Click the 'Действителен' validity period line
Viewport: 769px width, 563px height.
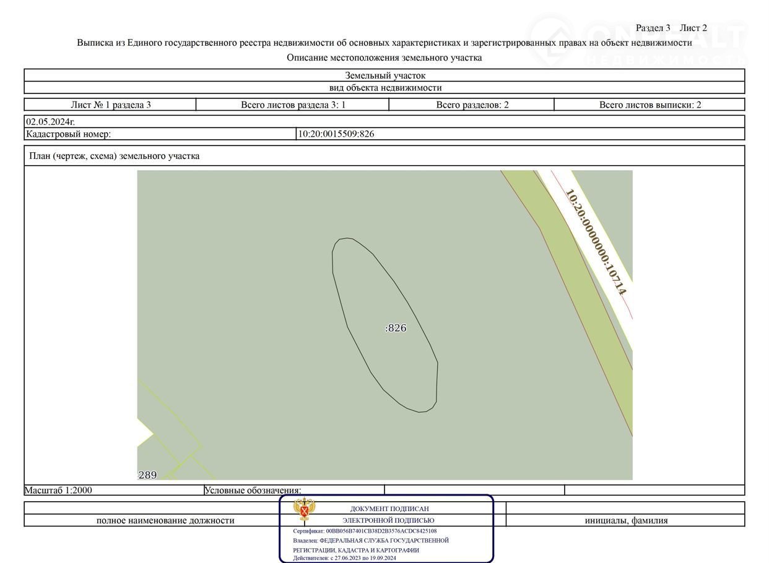[x=344, y=558]
